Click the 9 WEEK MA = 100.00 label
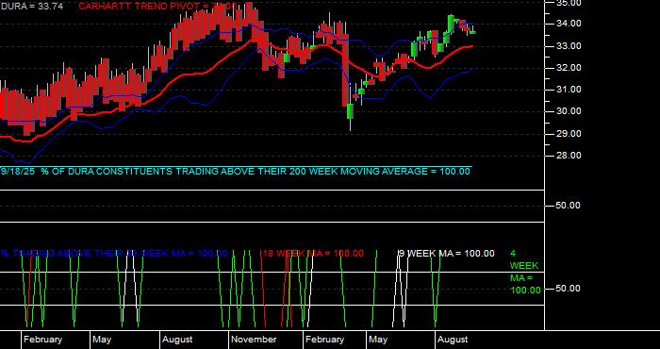The width and height of the screenshot is (660, 349). 447,254
